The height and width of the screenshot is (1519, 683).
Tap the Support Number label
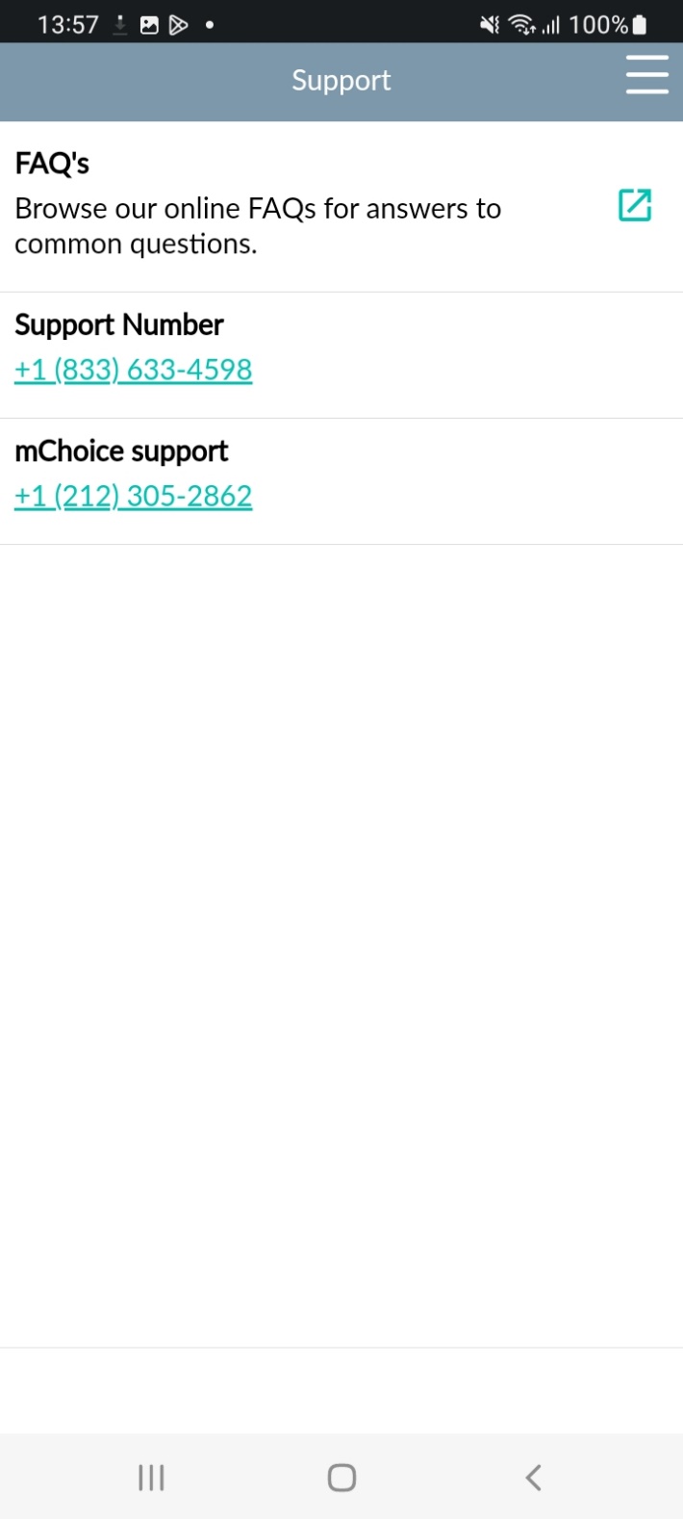(x=119, y=325)
